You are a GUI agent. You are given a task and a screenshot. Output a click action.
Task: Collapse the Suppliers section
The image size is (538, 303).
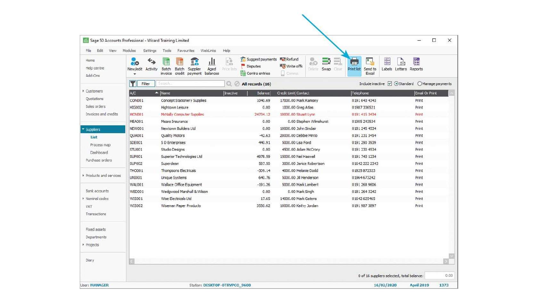[x=83, y=129]
